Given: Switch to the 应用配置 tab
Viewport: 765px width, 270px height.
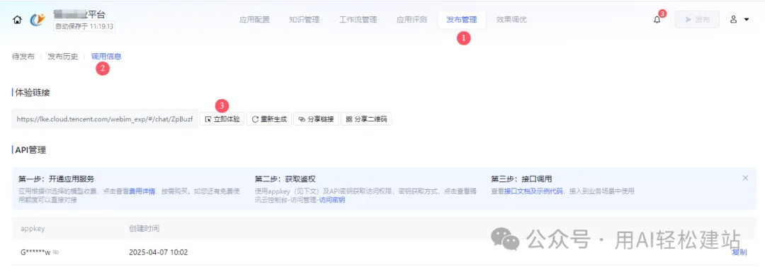Looking at the screenshot, I should coord(254,20).
